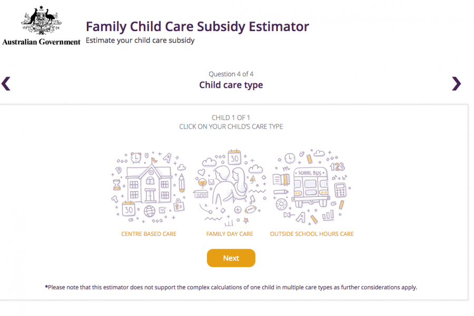Viewport: 474px width, 316px height.
Task: Click the 'Question 4 of 4' step indicator
Action: [x=231, y=74]
